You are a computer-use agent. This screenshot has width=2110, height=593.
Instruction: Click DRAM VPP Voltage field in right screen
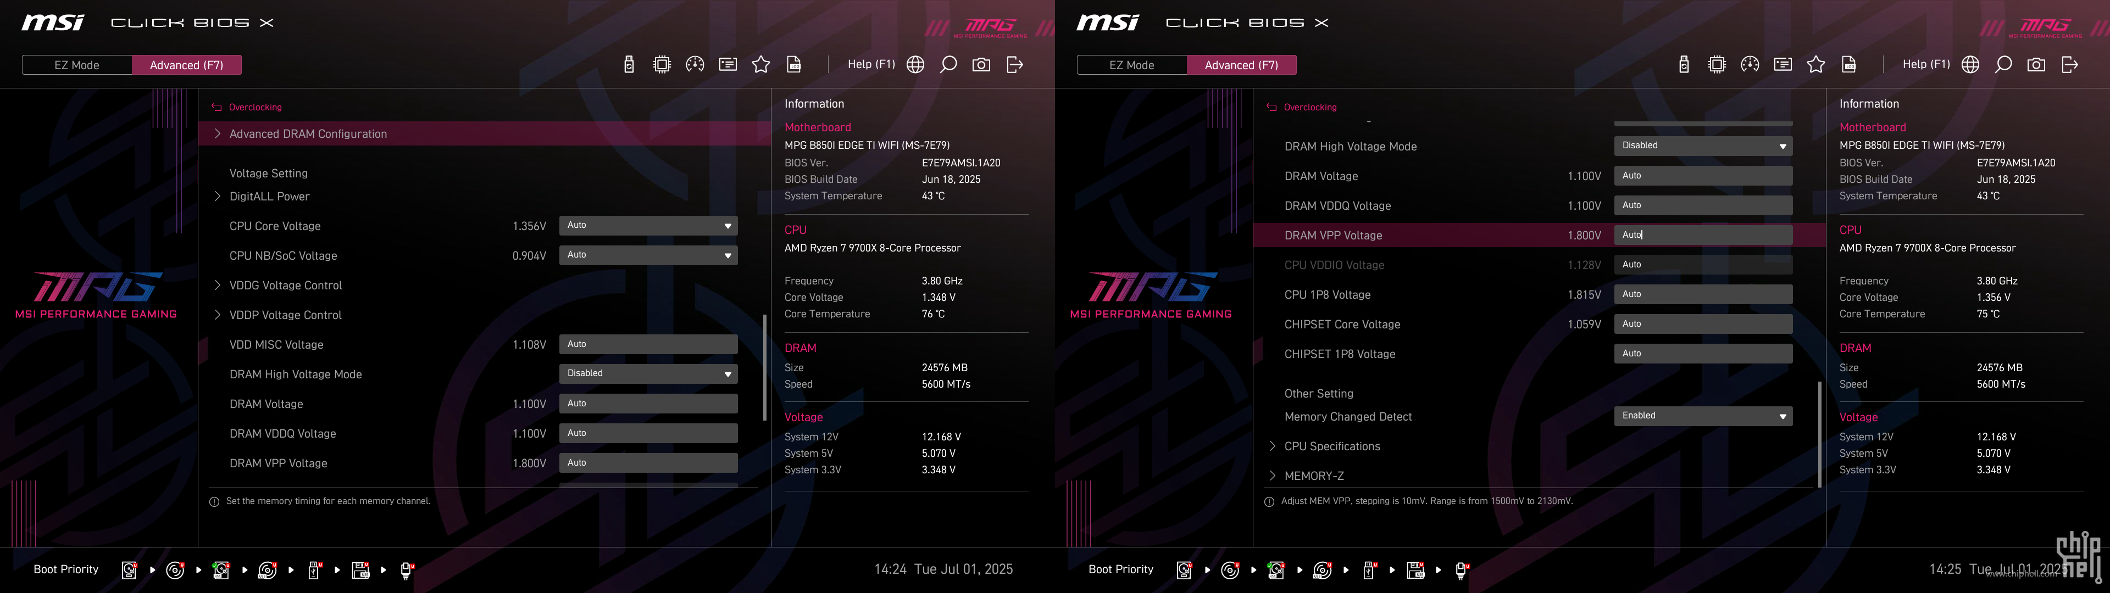point(1703,235)
